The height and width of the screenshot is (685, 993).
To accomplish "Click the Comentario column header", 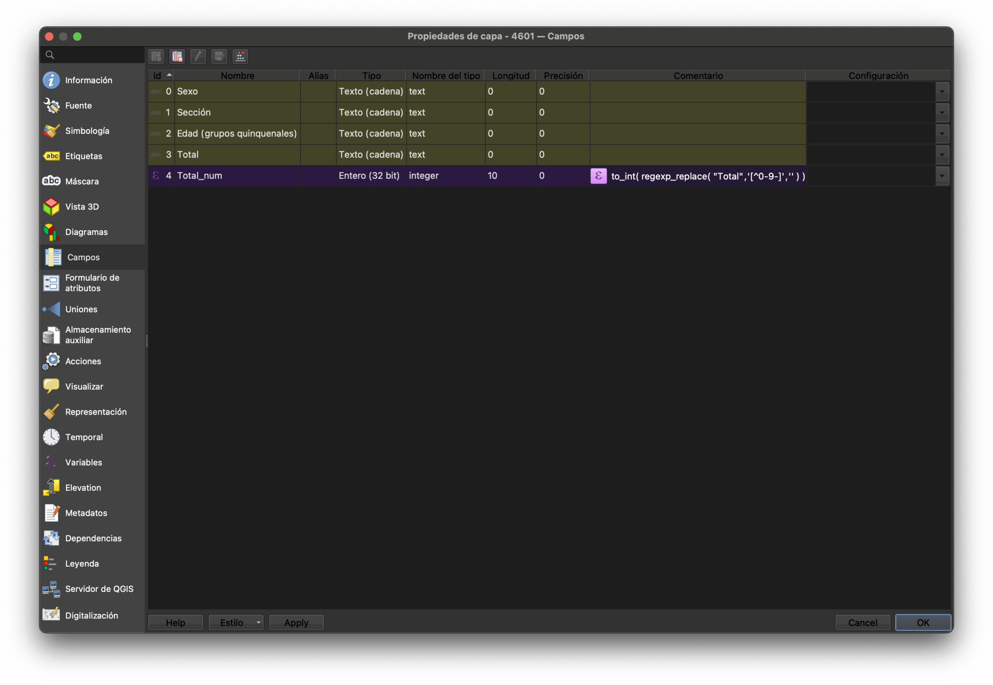I will coord(698,76).
